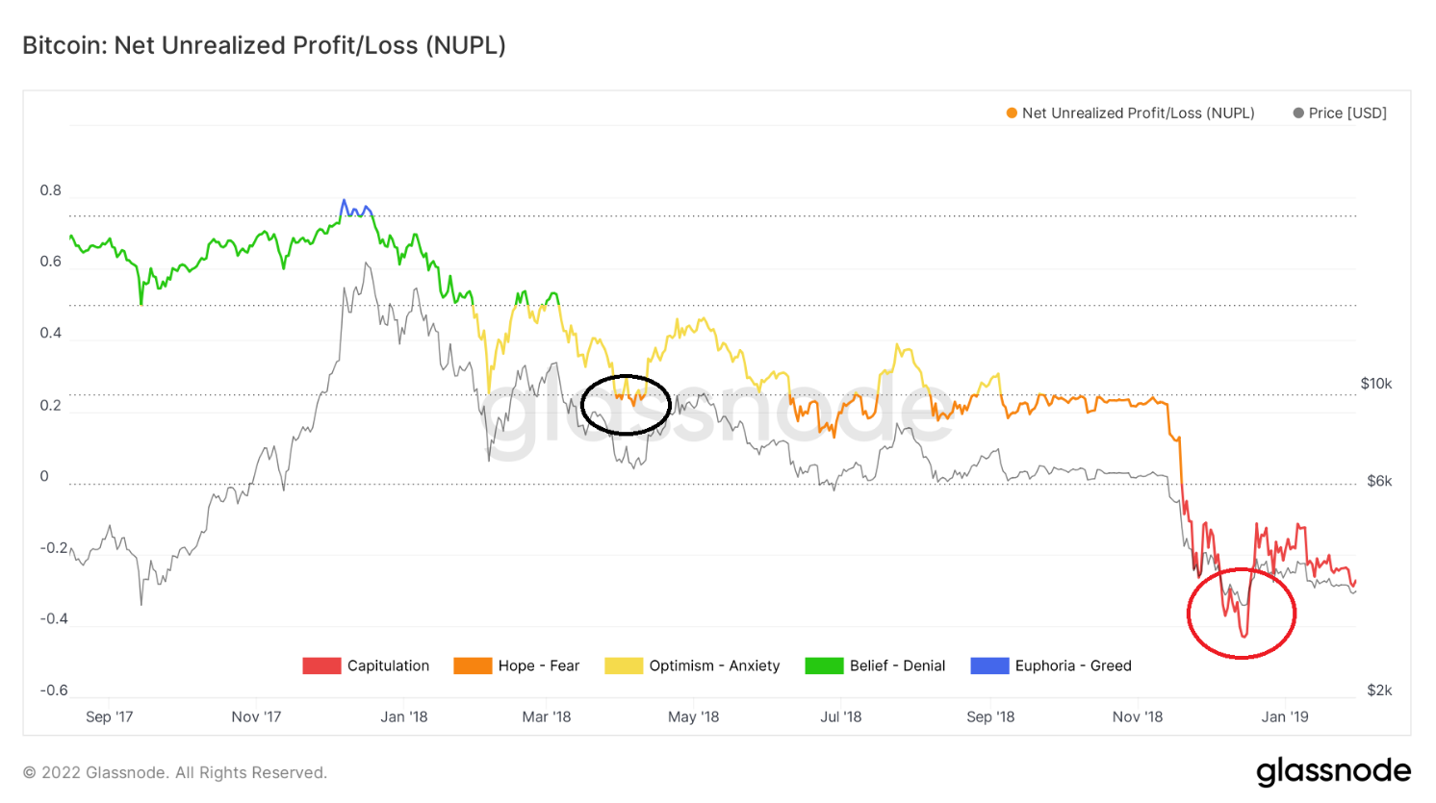Click the Capitulation legend label
The width and height of the screenshot is (1436, 803).
388,665
